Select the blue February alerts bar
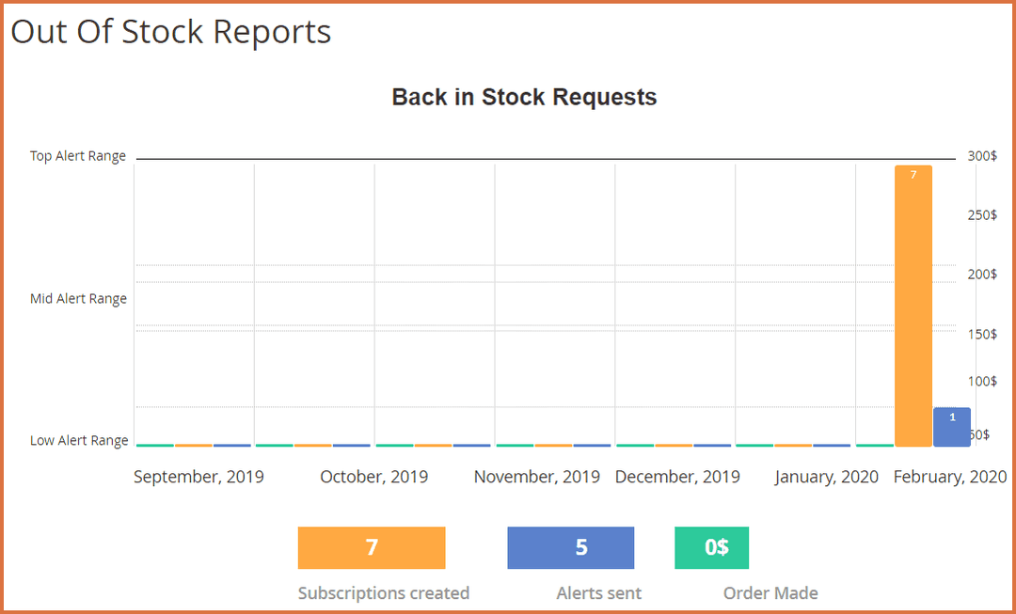 952,423
